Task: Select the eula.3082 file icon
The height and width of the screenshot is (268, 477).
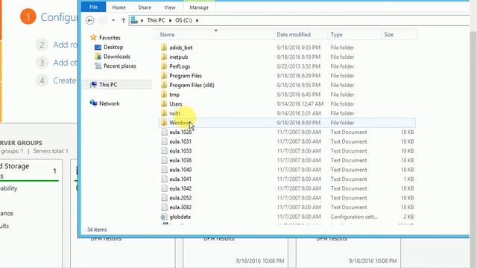Action: 164,208
